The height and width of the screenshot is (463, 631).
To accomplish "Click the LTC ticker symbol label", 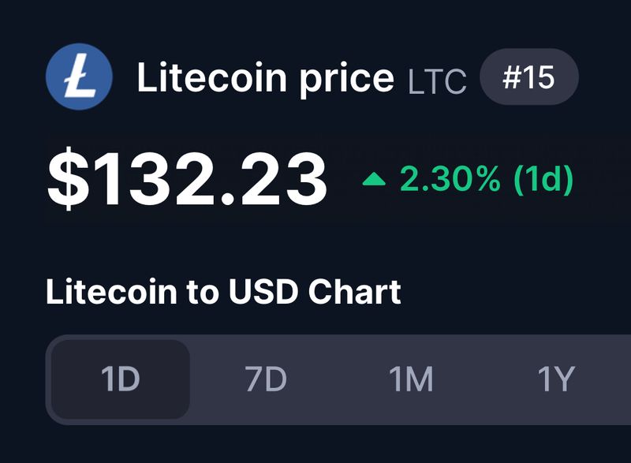I will tap(437, 81).
